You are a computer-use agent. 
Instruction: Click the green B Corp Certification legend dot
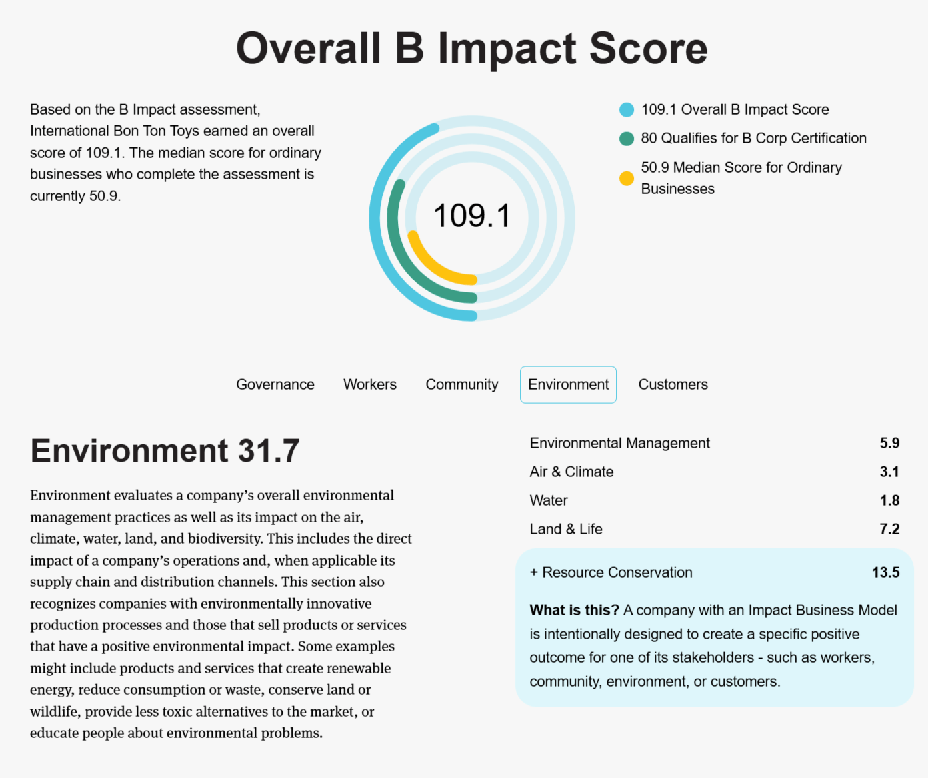point(627,139)
